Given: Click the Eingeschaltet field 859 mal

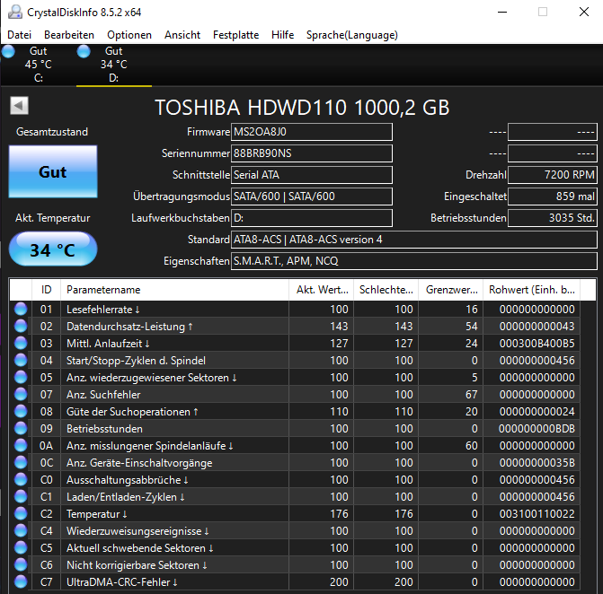Looking at the screenshot, I should point(553,197).
